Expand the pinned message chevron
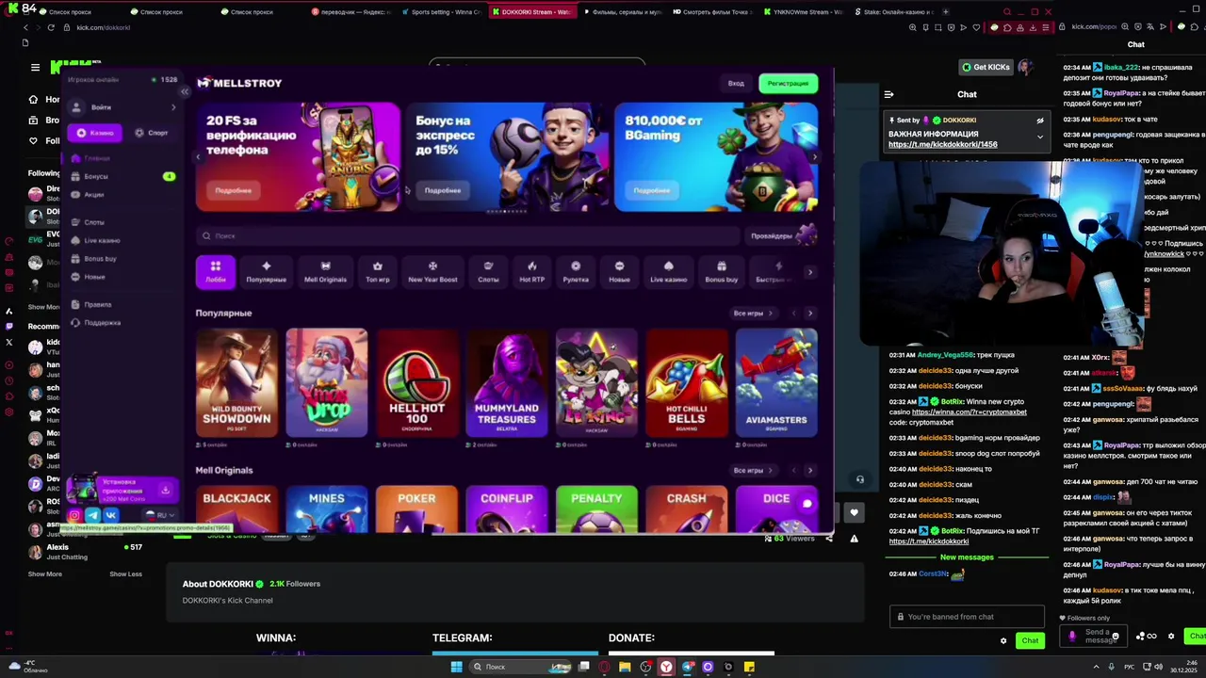Screen dimensions: 1206x678 [x=1040, y=137]
